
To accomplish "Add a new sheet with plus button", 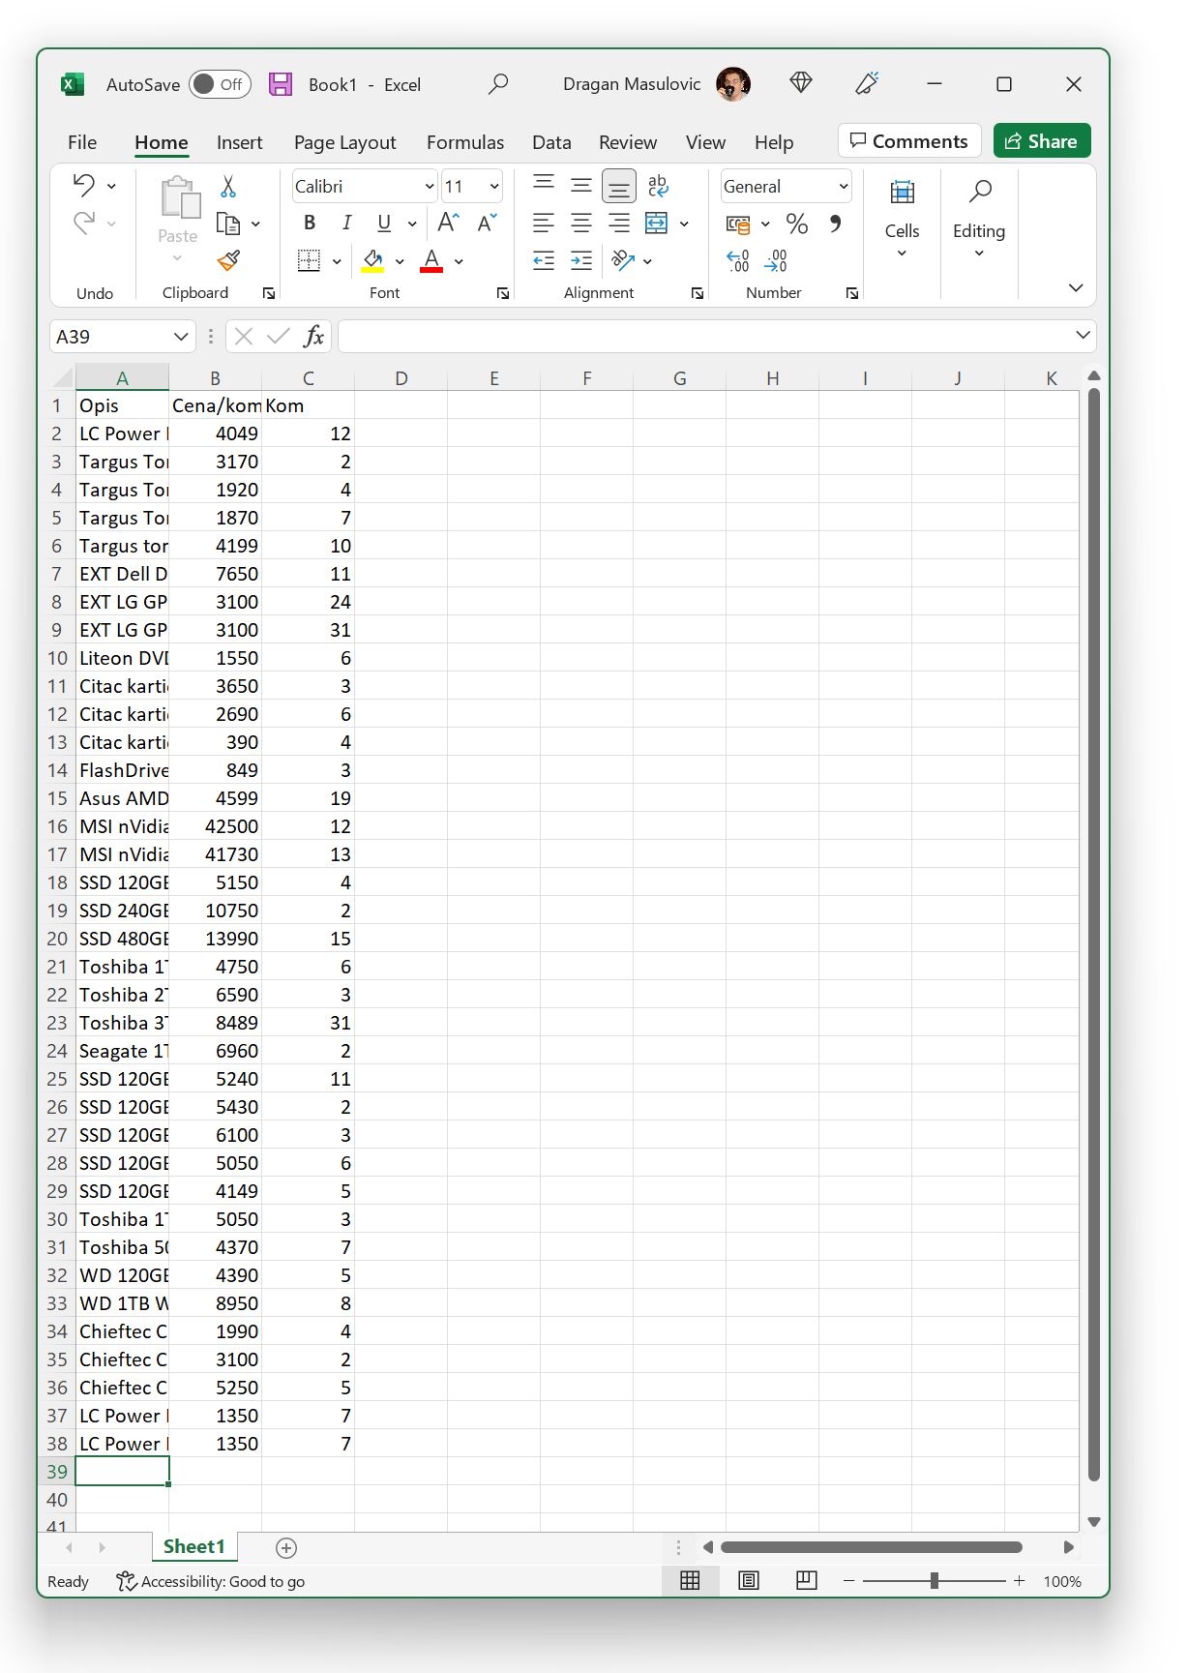I will pos(286,1548).
